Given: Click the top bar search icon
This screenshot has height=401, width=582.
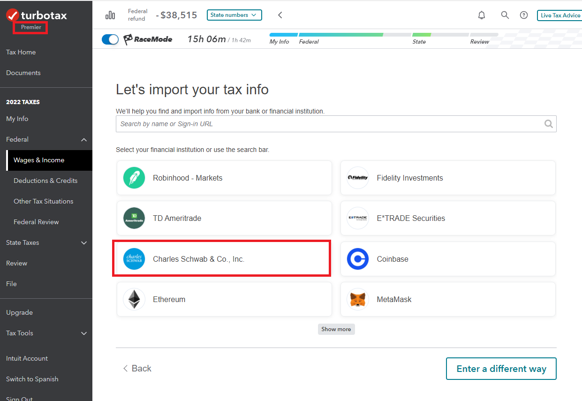Looking at the screenshot, I should point(505,15).
